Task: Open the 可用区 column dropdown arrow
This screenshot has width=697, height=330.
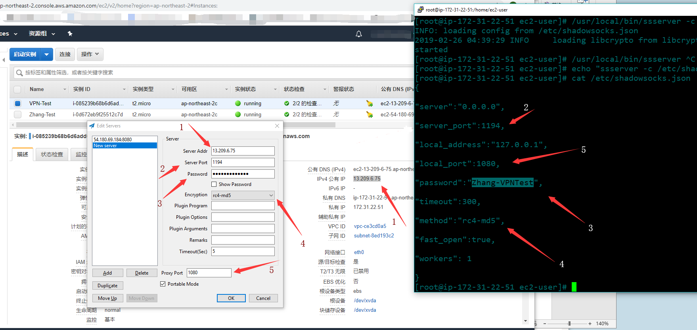Action: [x=226, y=89]
